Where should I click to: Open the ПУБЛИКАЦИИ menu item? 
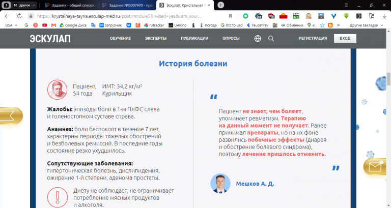194,38
